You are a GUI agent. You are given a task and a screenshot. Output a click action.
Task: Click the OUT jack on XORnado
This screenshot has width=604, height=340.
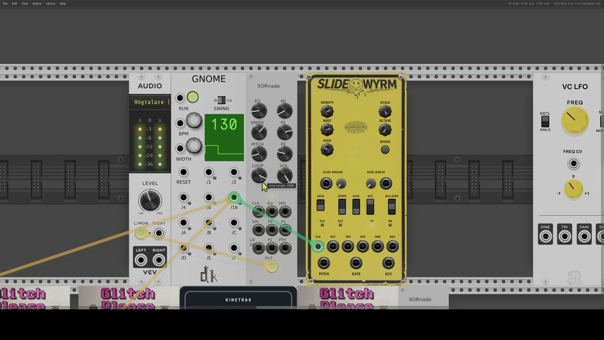[x=272, y=267]
